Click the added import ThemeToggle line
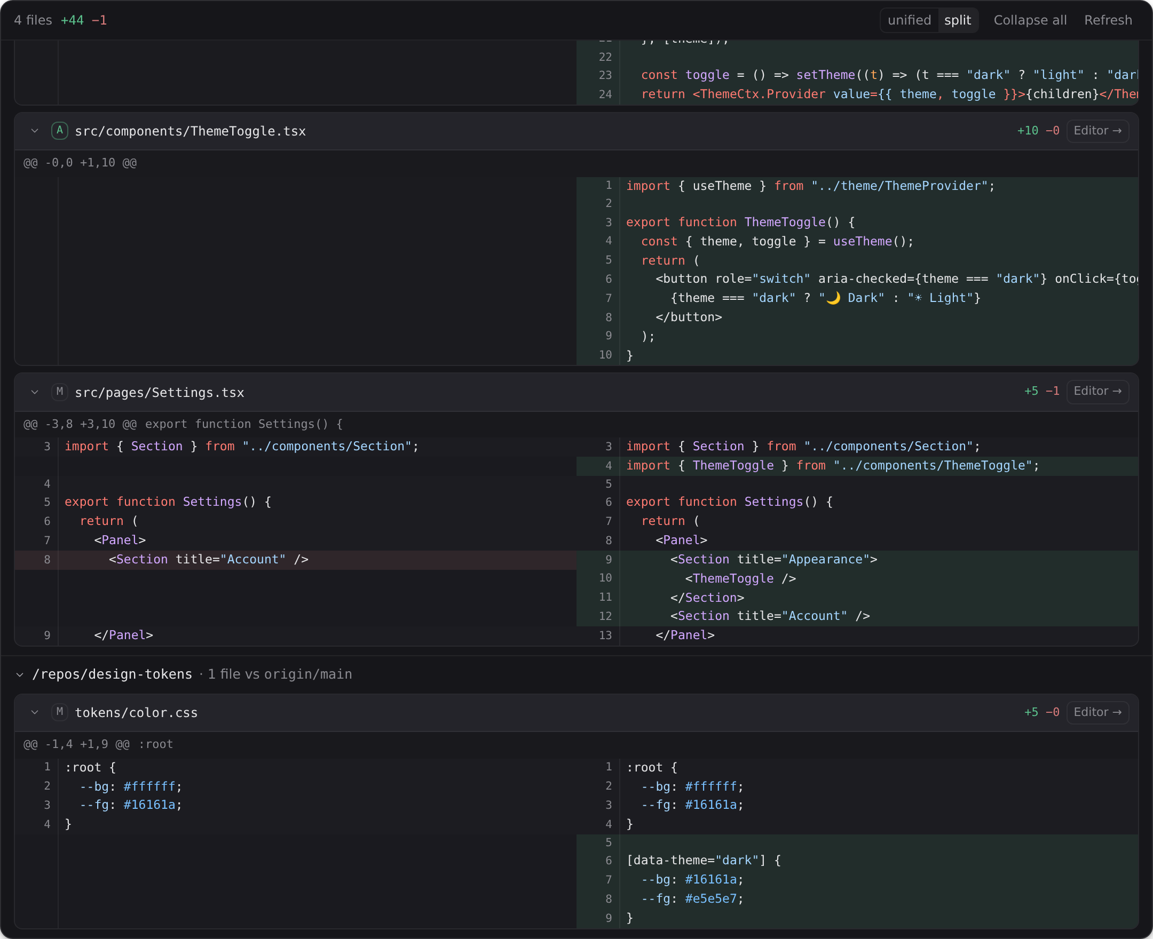This screenshot has width=1153, height=939. pyautogui.click(x=857, y=466)
